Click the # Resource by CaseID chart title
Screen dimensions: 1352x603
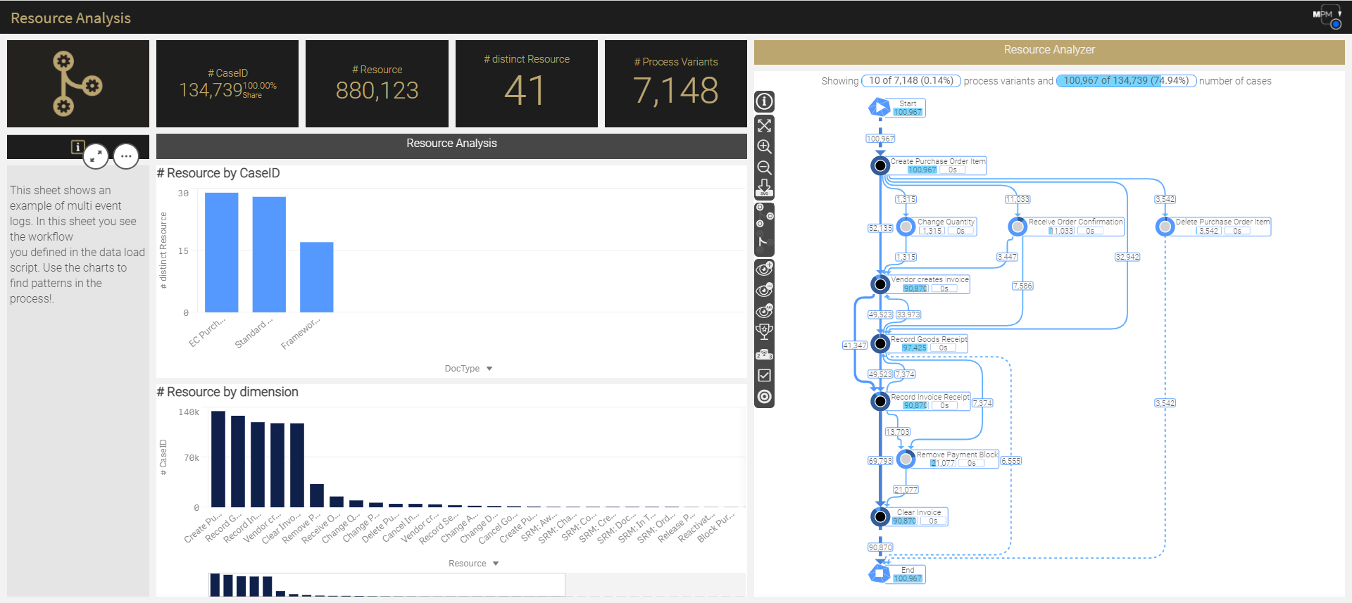click(218, 173)
